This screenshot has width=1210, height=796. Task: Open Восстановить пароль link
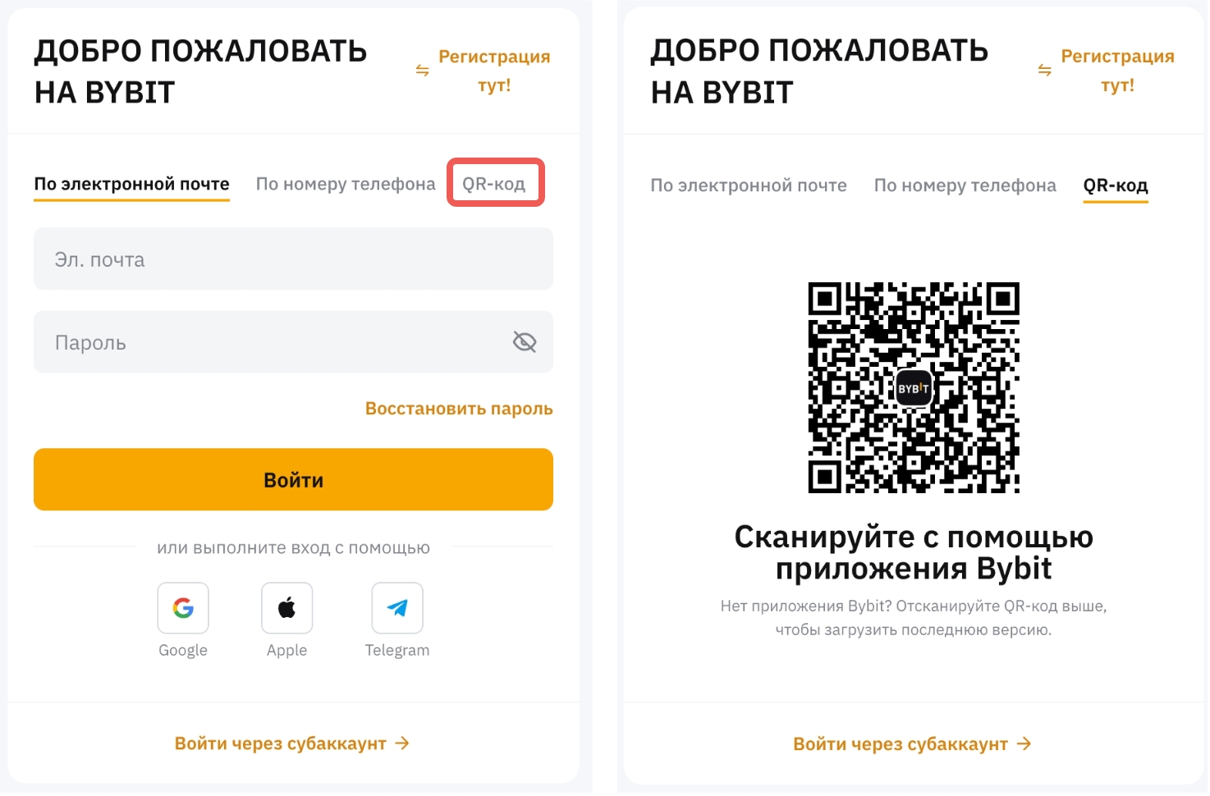tap(459, 409)
